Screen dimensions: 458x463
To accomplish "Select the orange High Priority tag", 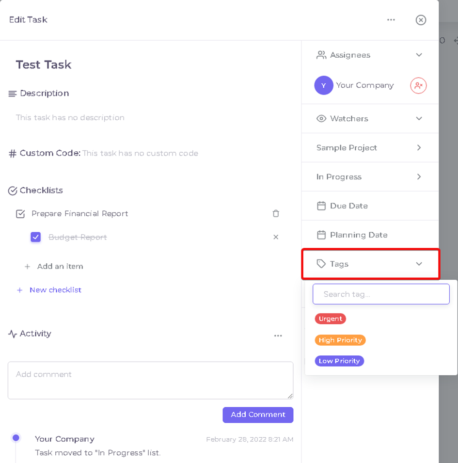I will tap(340, 340).
